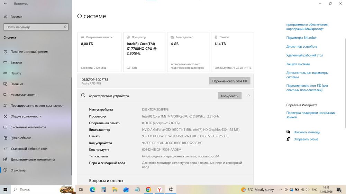346x194 pixels.
Task: Open the Notepad icon on taskbar
Action: pyautogui.click(x=137, y=190)
